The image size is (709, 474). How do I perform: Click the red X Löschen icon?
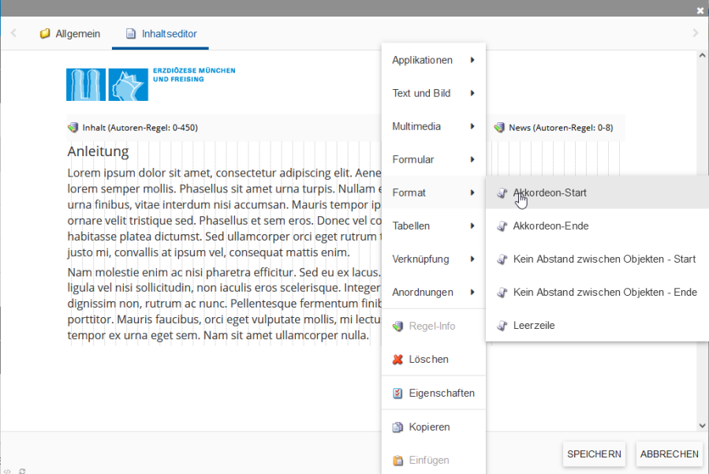[397, 360]
